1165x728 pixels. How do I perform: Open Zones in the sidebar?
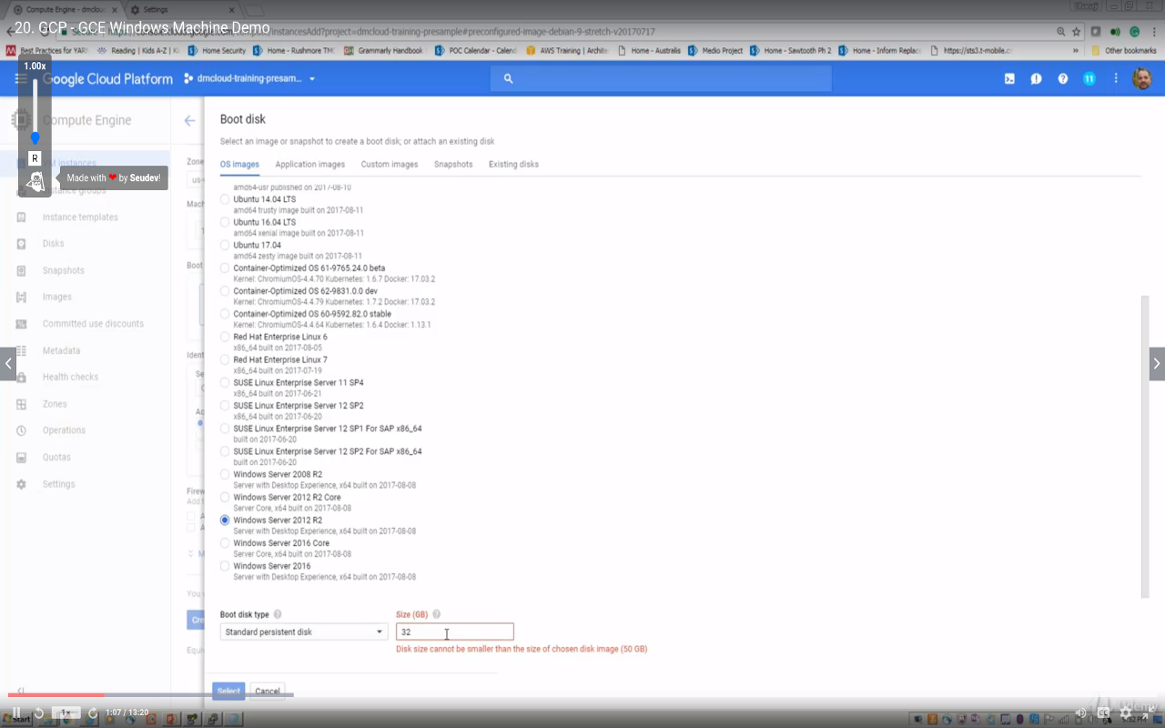click(x=55, y=404)
